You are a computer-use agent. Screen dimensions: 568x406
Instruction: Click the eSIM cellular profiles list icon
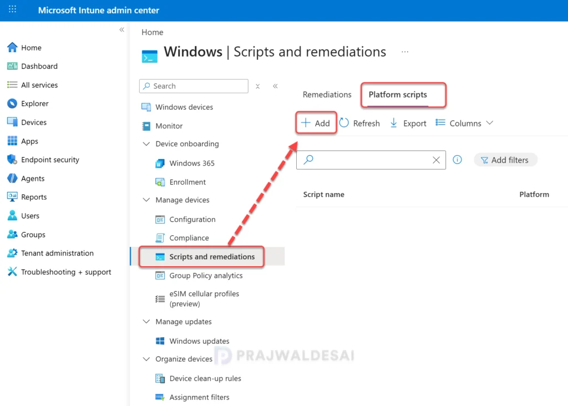160,299
